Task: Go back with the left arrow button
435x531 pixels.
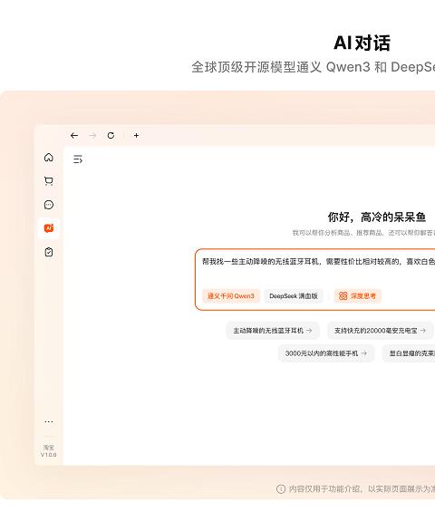Action: [x=74, y=135]
